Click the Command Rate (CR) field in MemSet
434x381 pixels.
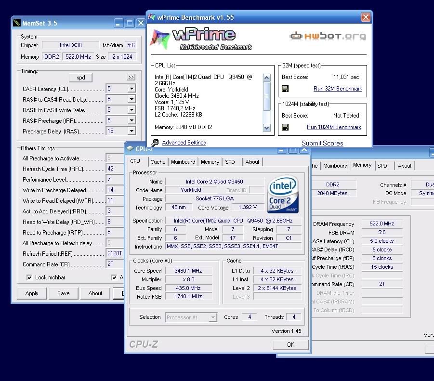click(115, 263)
